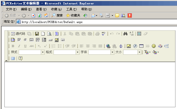Open the background color picker
The height and width of the screenshot is (109, 177).
point(155,52)
